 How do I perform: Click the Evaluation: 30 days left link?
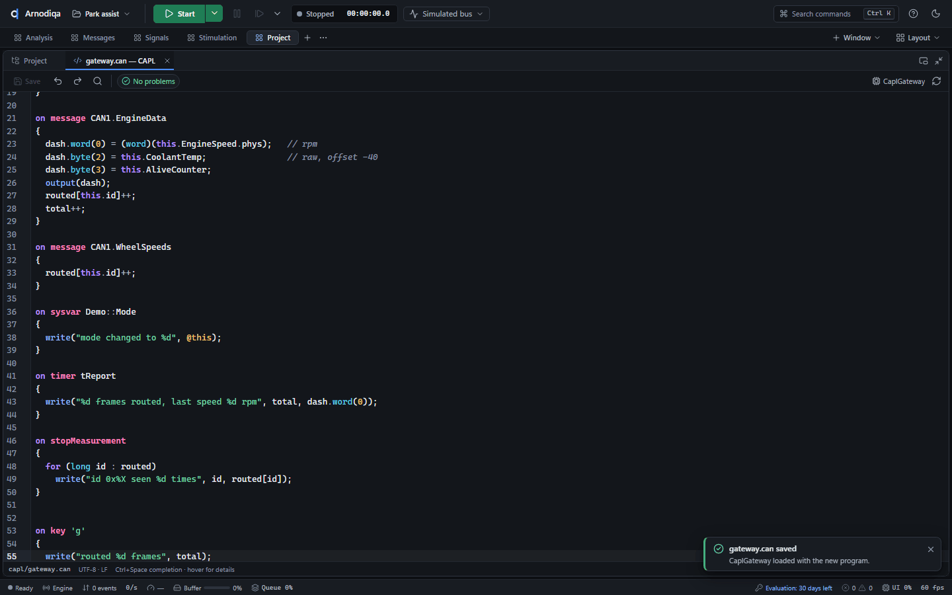click(x=793, y=588)
